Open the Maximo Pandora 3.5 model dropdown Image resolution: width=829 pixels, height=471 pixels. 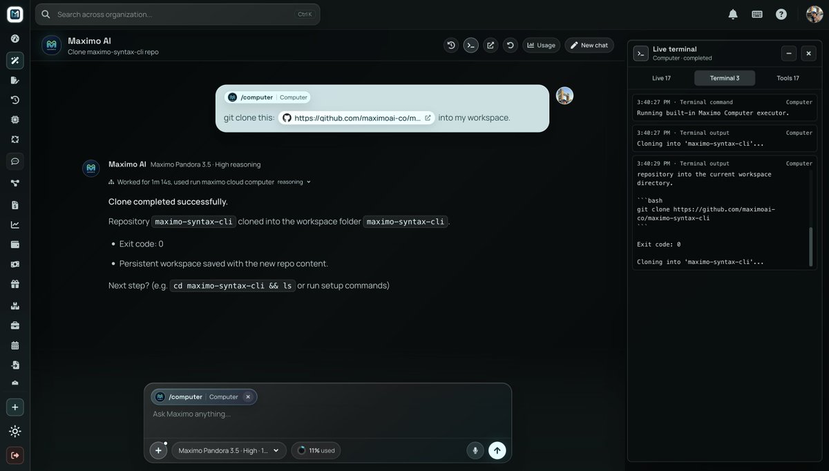229,450
